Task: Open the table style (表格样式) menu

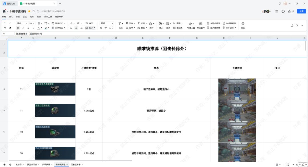Action: tap(58, 23)
